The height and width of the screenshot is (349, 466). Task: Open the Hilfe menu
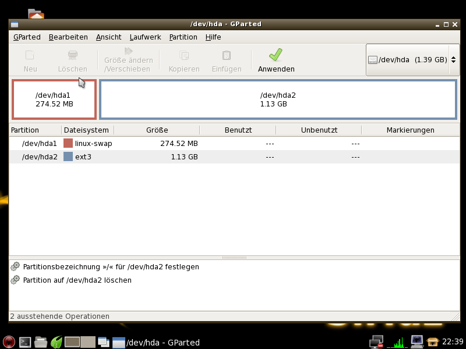pos(213,37)
